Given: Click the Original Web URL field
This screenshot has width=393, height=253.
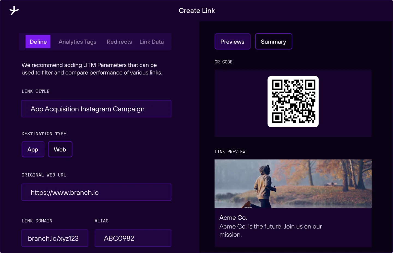Looking at the screenshot, I should pos(96,193).
